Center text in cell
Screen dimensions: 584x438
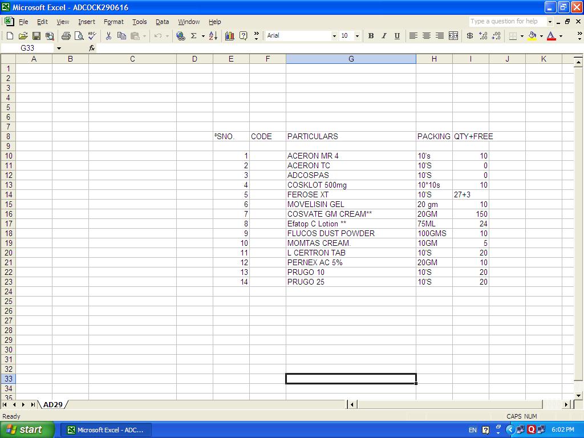tap(427, 36)
